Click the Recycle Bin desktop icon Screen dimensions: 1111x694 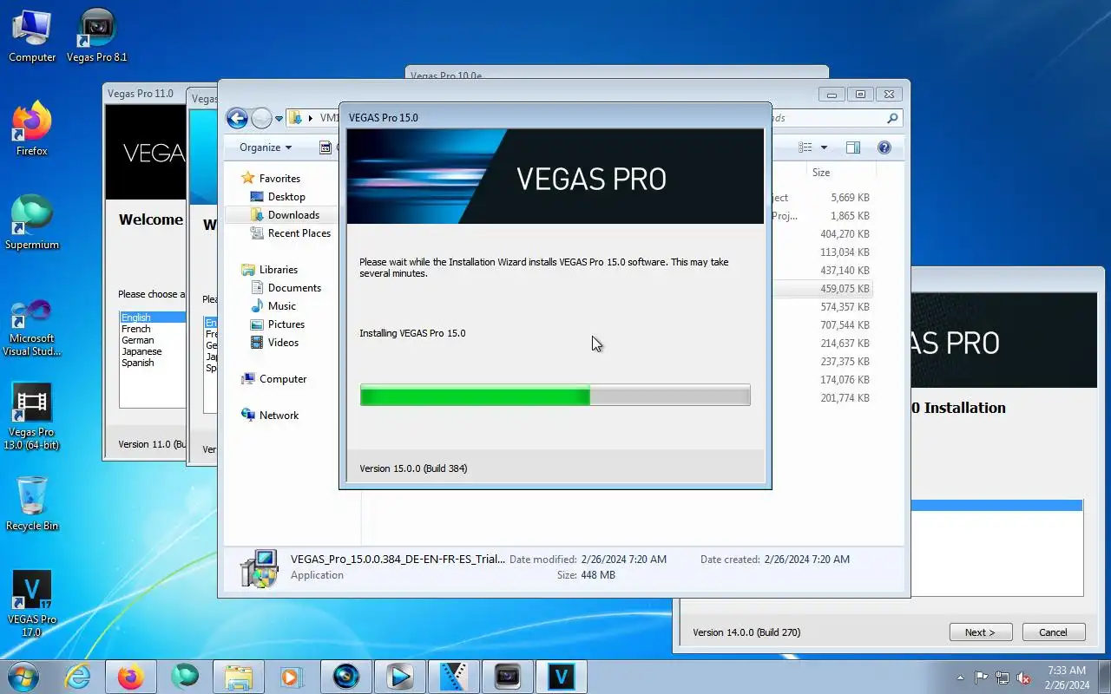32,503
